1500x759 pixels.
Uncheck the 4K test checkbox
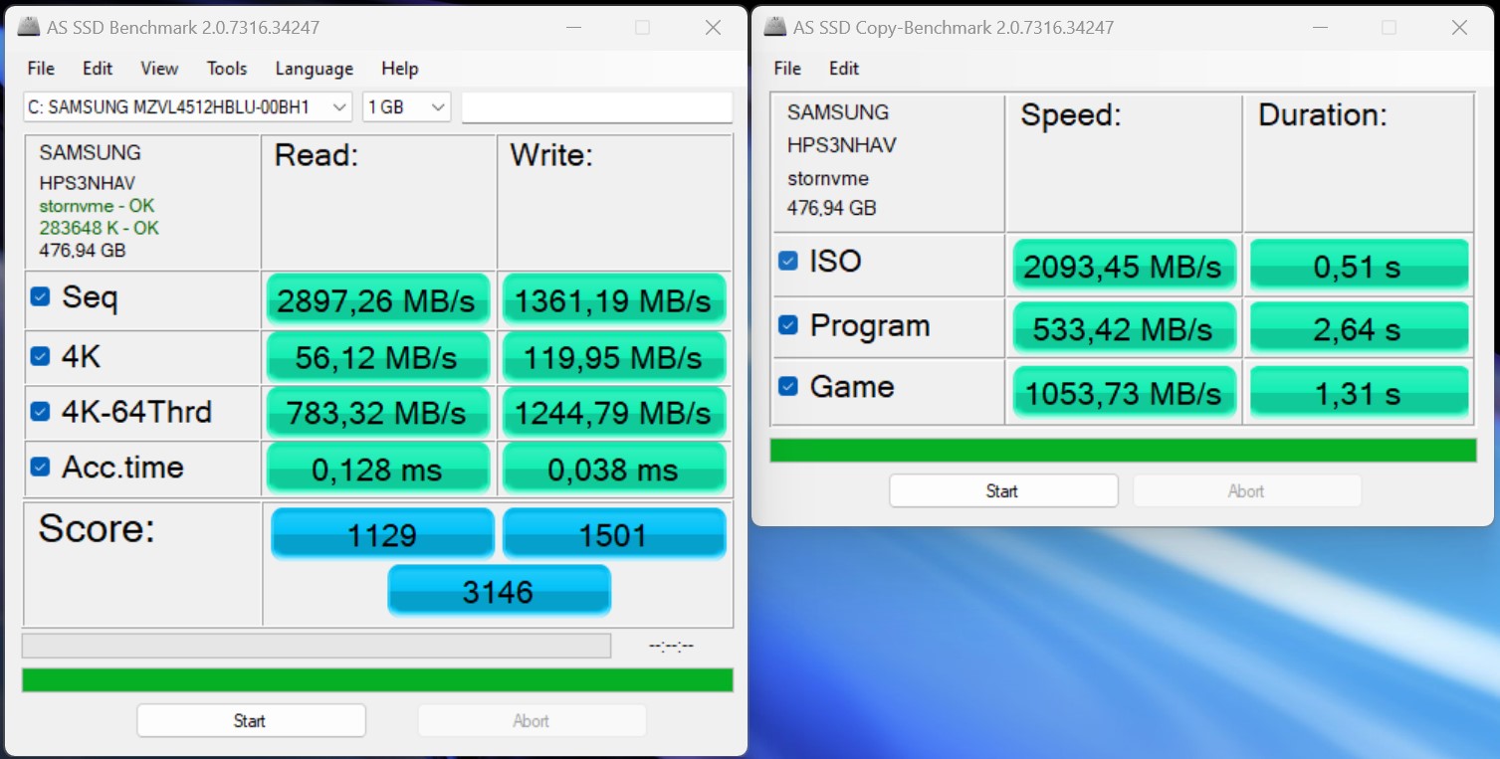point(40,356)
